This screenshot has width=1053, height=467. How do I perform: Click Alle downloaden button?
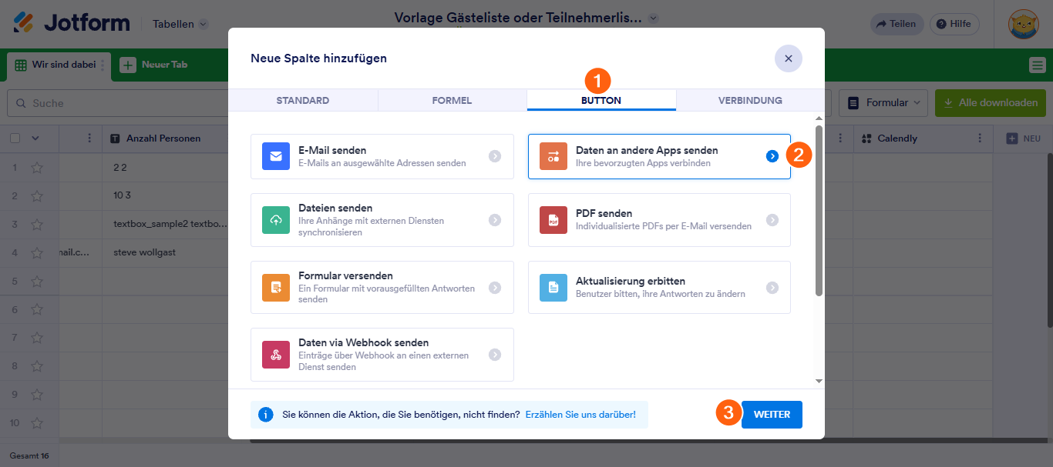(991, 102)
